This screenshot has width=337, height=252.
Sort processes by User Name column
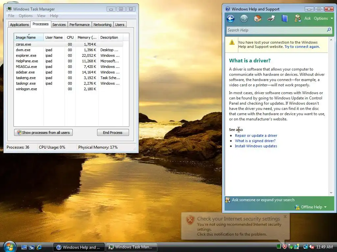pyautogui.click(x=54, y=37)
